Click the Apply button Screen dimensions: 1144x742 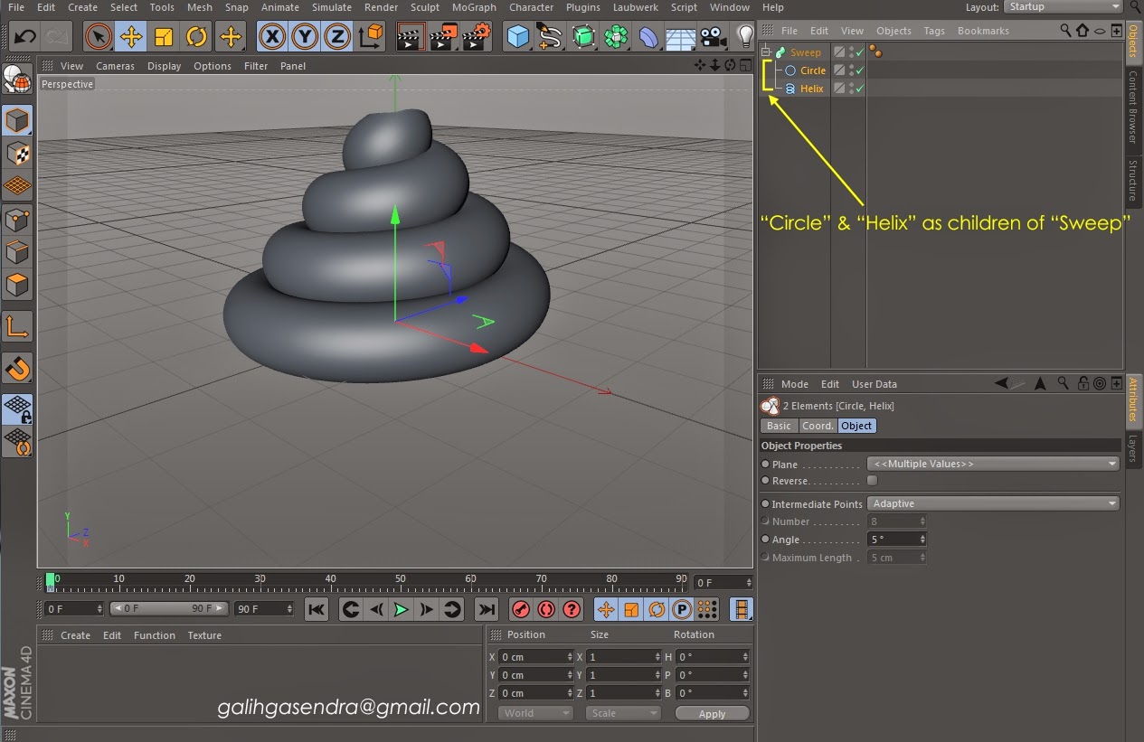point(712,713)
